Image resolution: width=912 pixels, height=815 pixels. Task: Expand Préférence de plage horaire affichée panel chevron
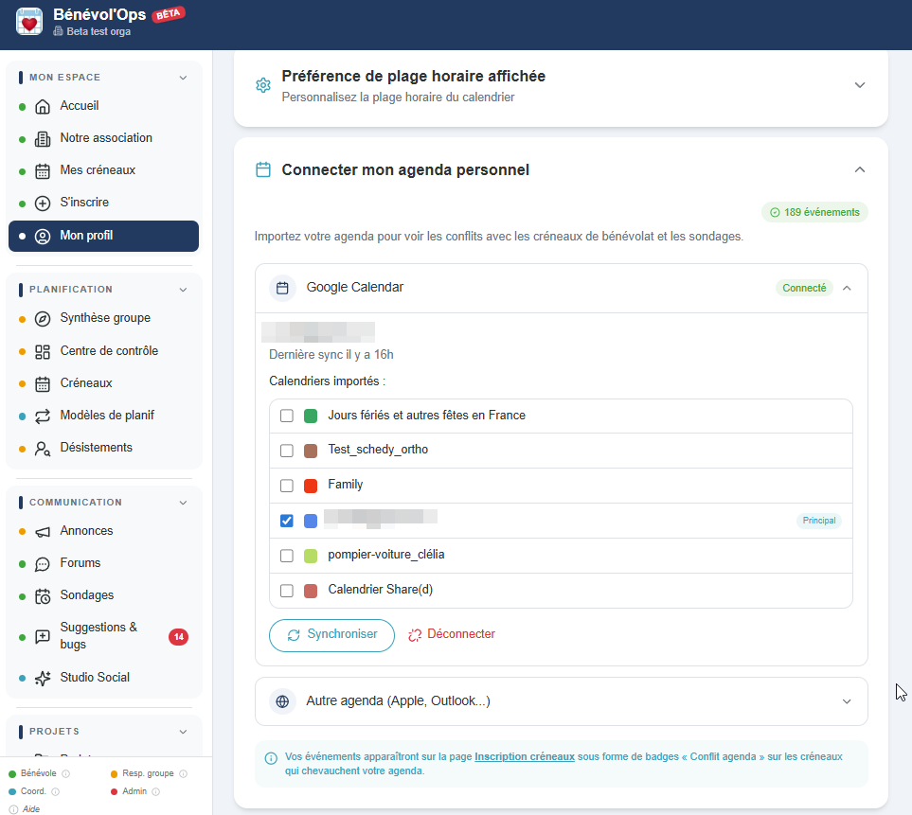[860, 85]
